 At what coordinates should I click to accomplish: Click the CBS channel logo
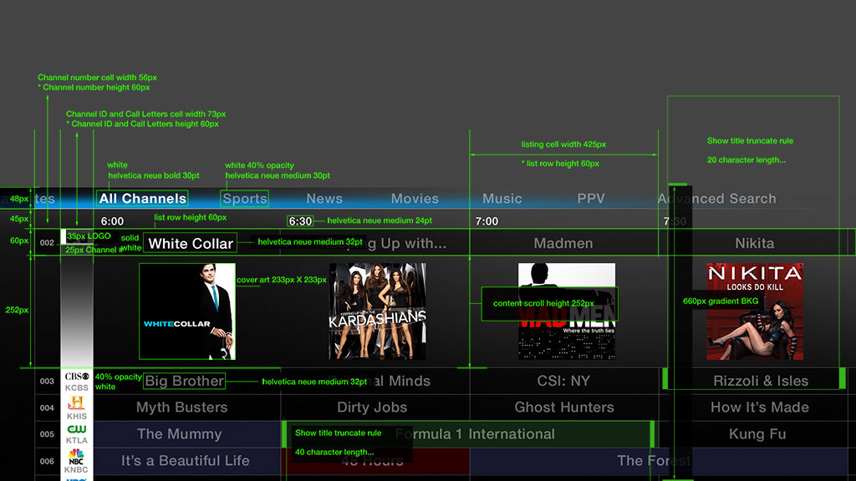[x=77, y=377]
